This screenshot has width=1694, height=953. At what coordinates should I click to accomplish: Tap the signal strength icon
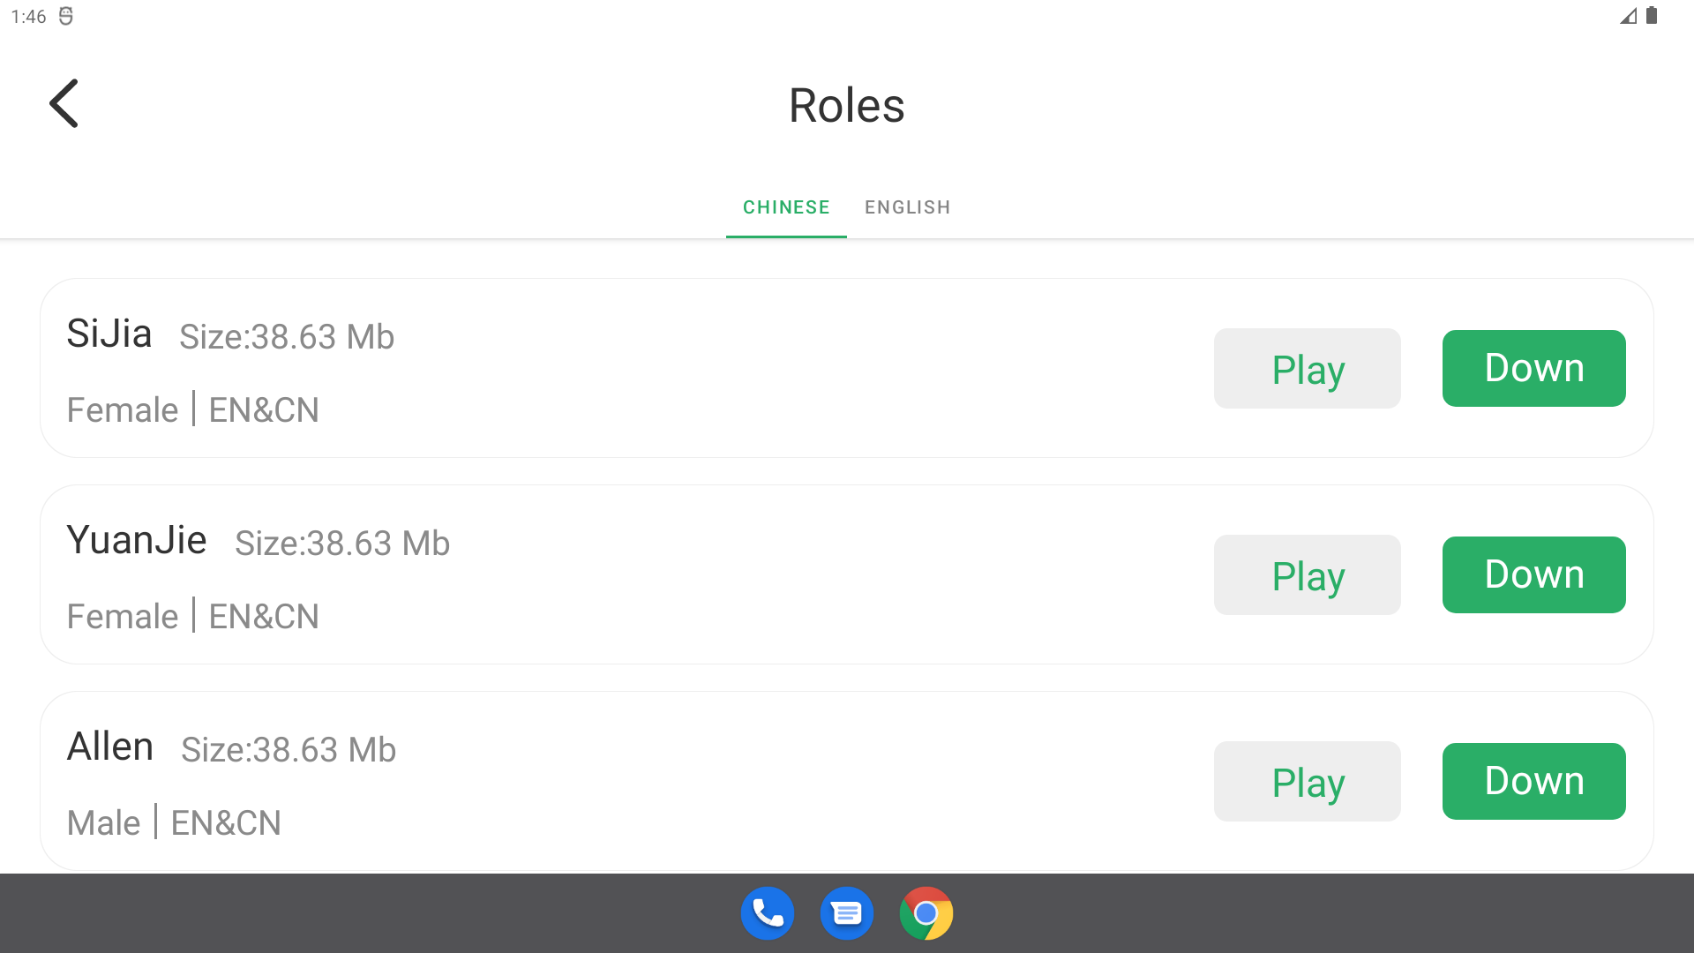pyautogui.click(x=1628, y=16)
